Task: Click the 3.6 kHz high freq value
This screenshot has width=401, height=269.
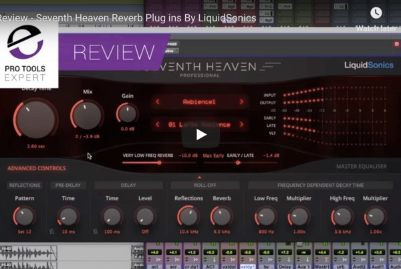Action: point(342,232)
